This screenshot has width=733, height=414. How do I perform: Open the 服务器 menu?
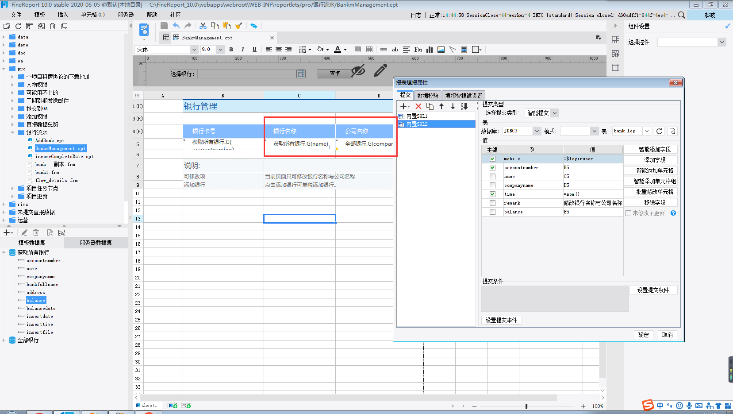pyautogui.click(x=126, y=15)
